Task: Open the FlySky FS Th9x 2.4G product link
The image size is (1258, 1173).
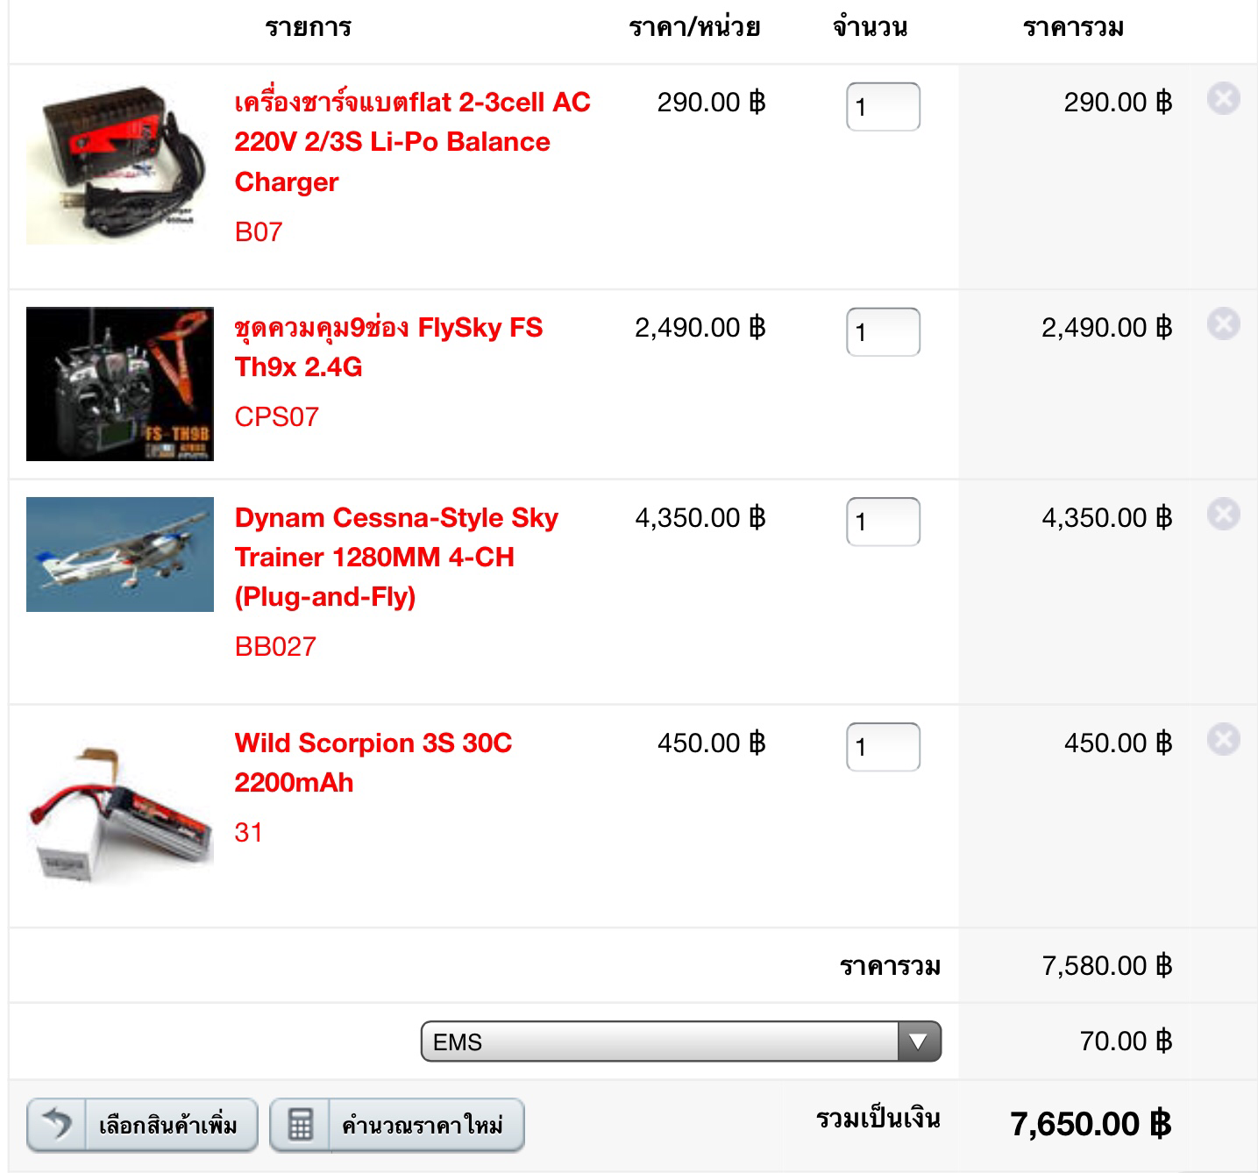Action: [x=388, y=347]
